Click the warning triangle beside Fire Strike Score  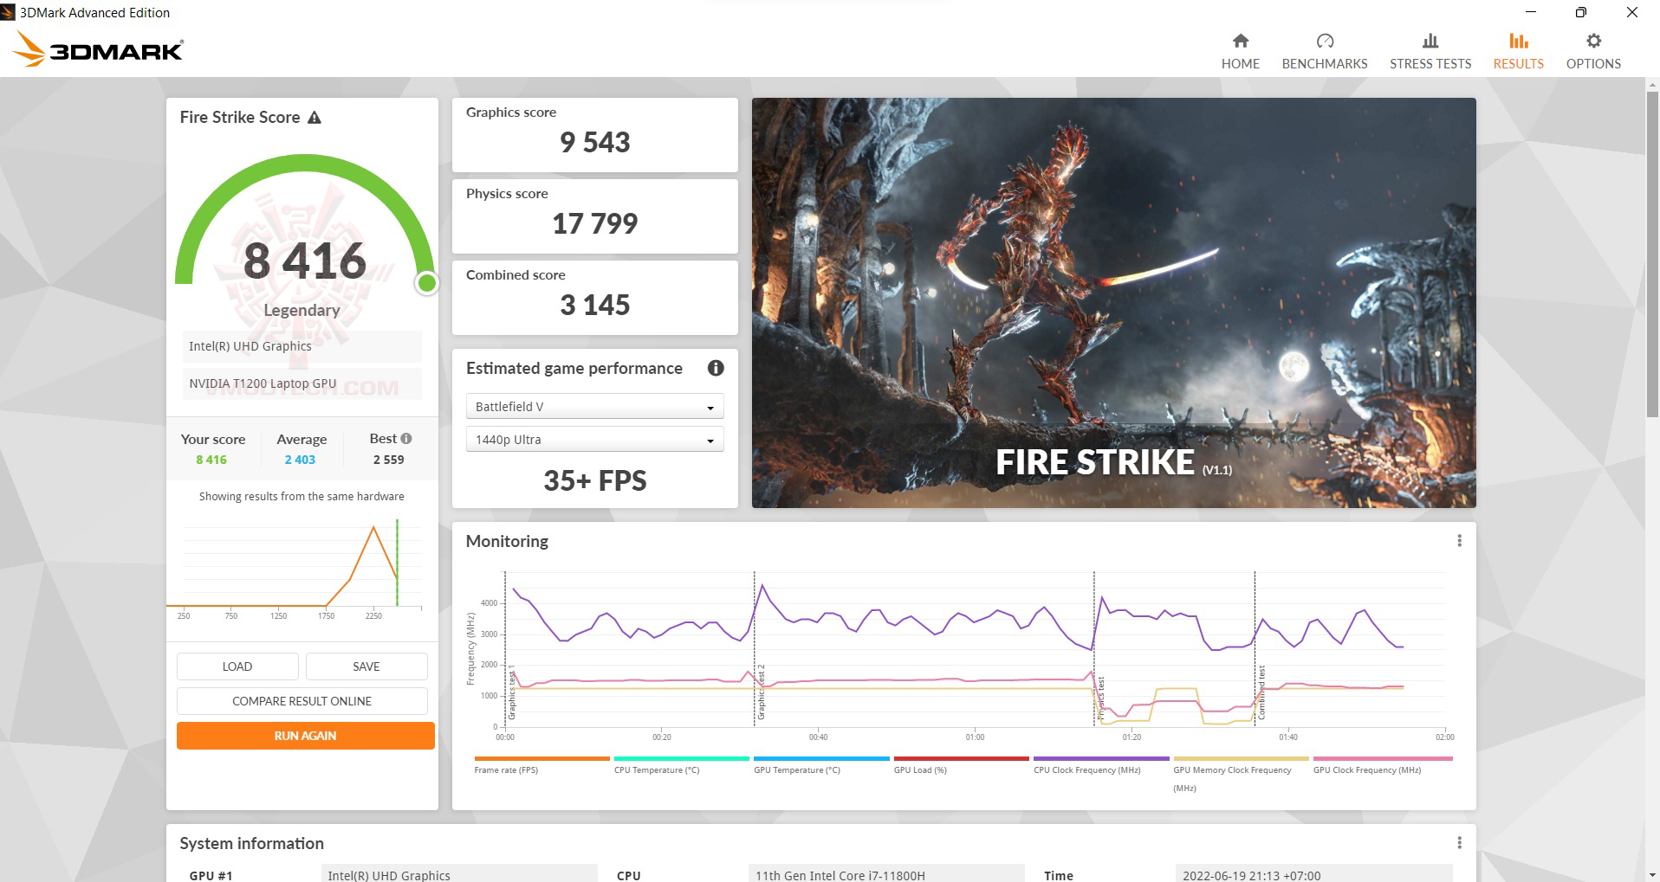click(x=315, y=117)
